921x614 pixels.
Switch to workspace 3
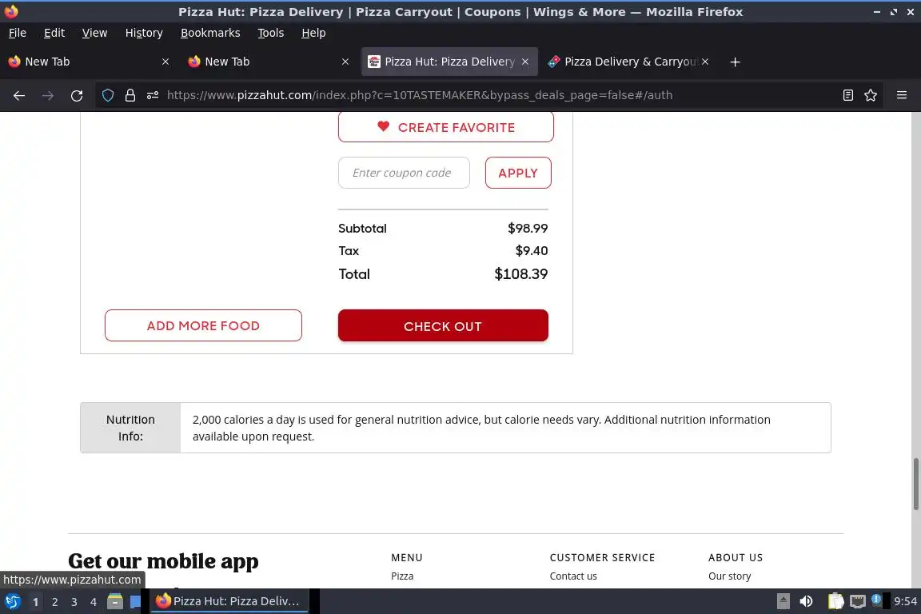[74, 602]
